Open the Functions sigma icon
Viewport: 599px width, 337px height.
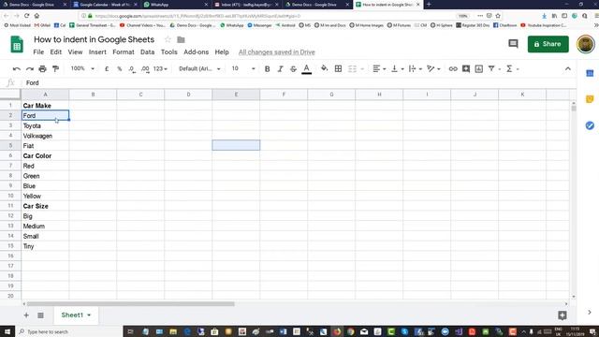tap(509, 68)
